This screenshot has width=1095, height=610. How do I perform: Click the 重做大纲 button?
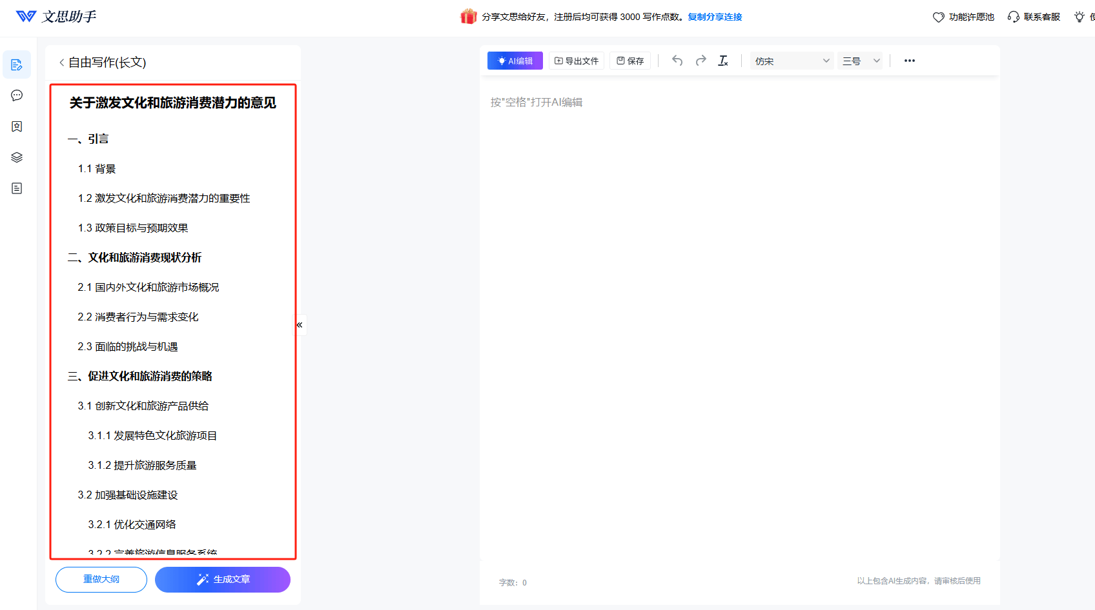(x=101, y=578)
